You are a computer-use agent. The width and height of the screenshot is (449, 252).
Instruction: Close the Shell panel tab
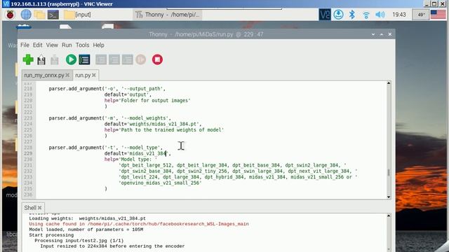40,208
